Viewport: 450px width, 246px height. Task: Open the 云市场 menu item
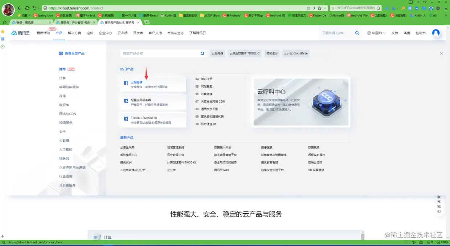pos(122,33)
